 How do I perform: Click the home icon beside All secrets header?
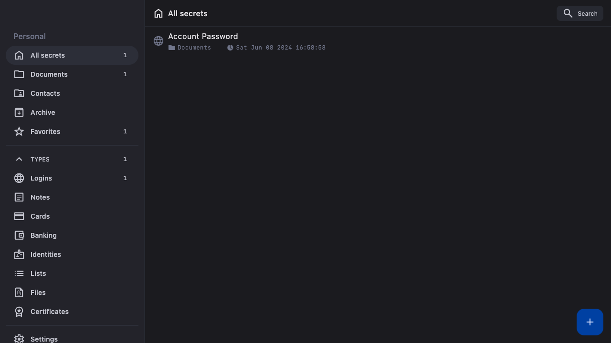coord(158,14)
